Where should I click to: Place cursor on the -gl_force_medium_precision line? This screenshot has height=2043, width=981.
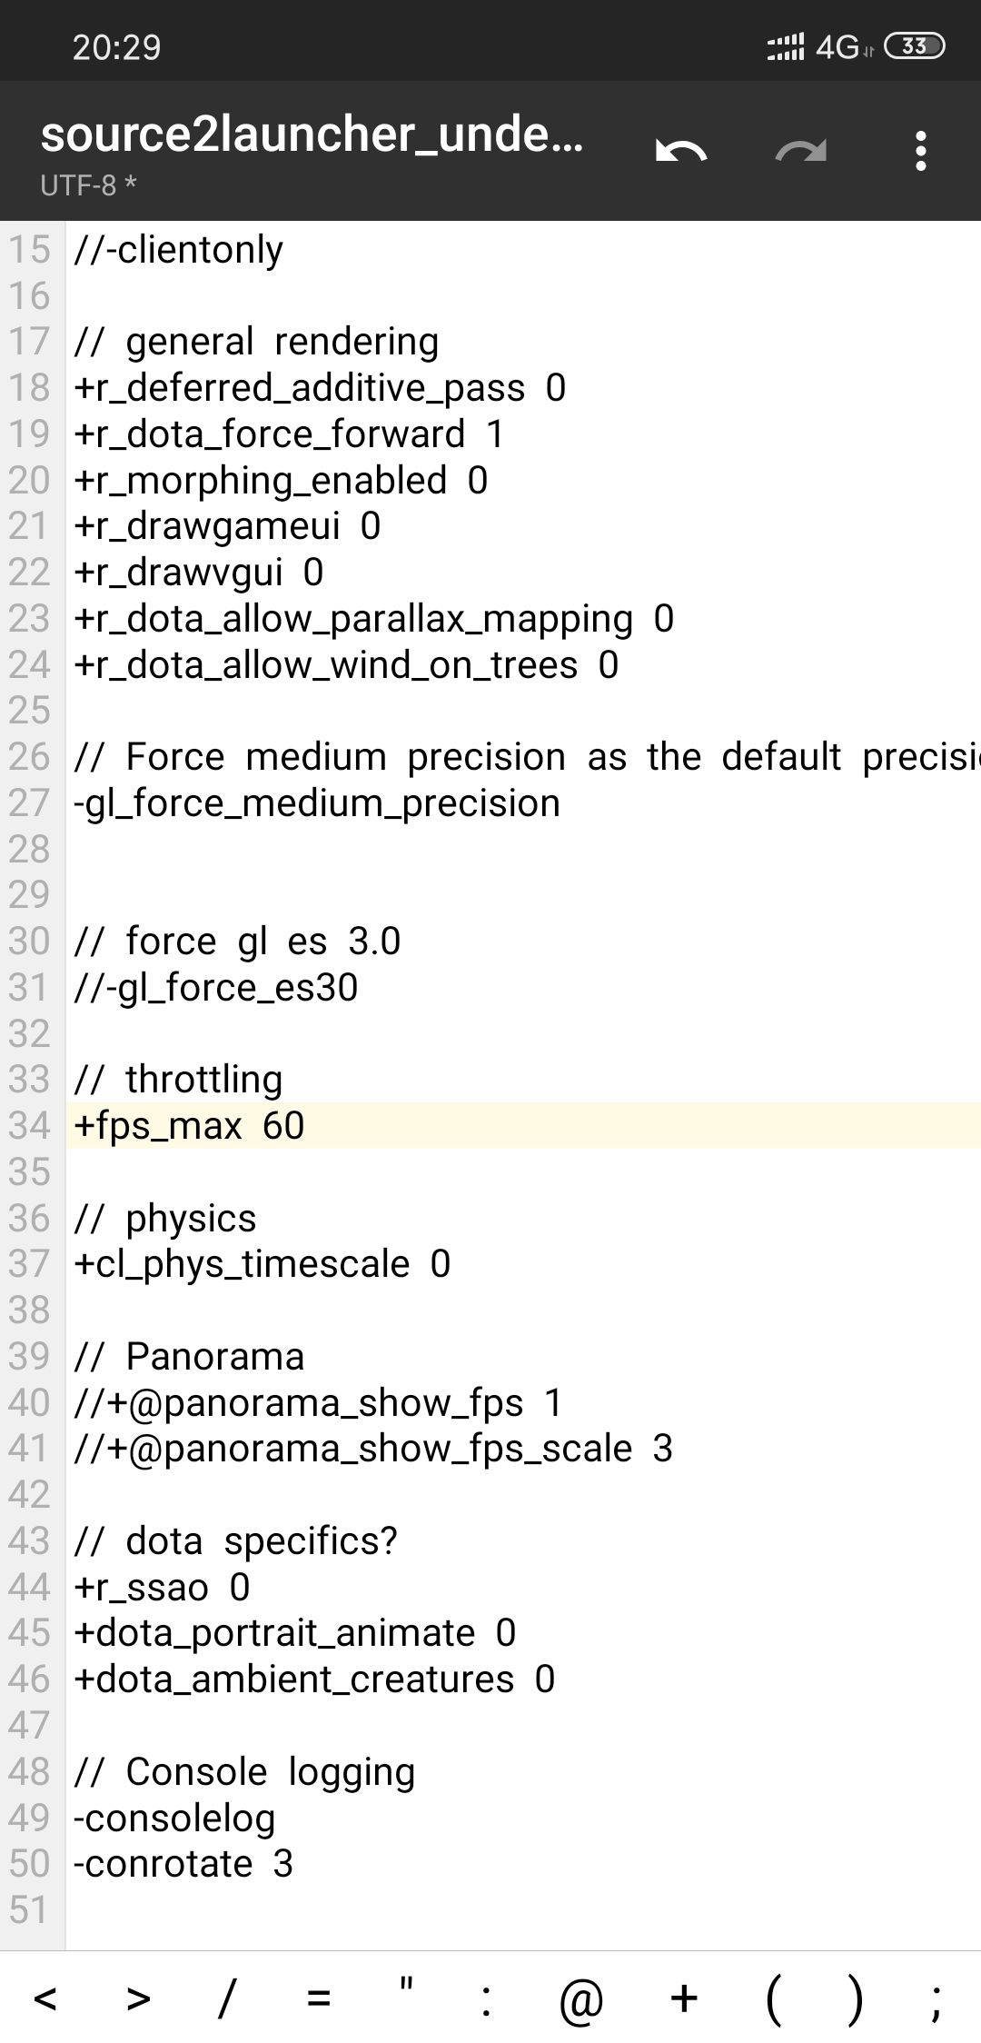tap(523, 802)
